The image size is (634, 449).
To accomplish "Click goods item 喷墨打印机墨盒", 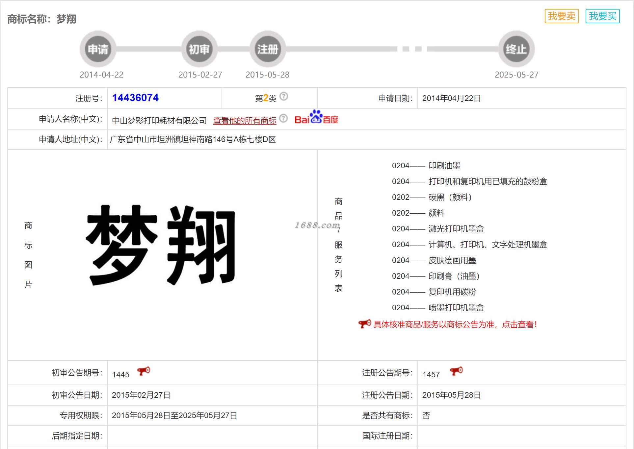I will (x=456, y=308).
